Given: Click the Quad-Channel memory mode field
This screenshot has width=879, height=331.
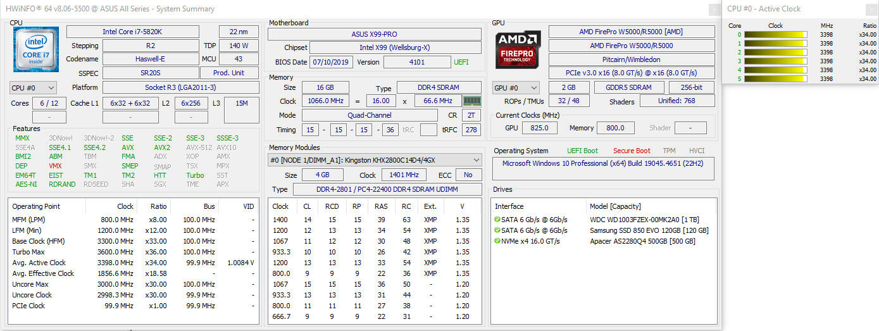Looking at the screenshot, I should pos(370,115).
